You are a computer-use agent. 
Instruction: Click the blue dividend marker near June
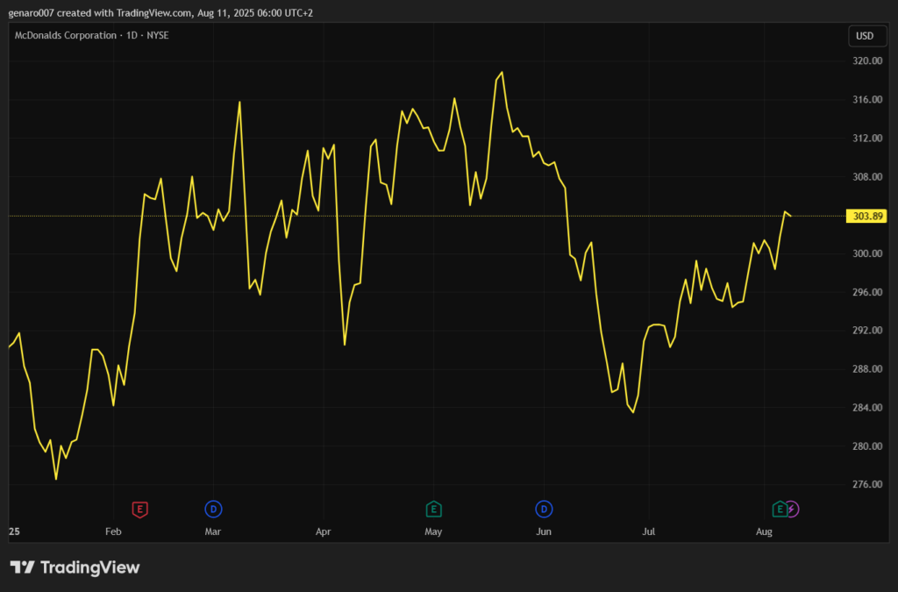(544, 509)
